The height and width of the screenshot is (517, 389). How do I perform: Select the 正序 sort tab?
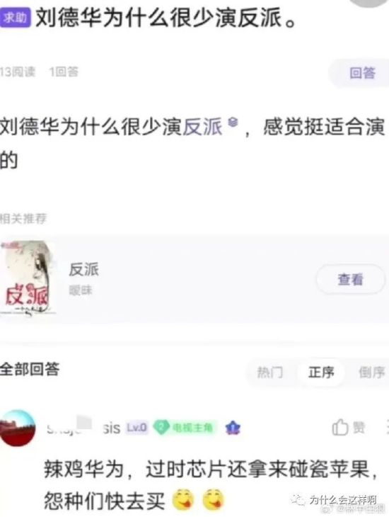[321, 373]
